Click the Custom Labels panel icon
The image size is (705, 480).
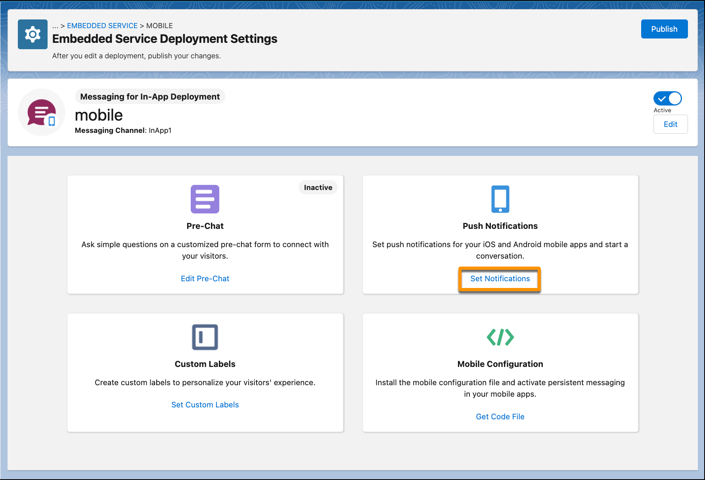pos(205,337)
